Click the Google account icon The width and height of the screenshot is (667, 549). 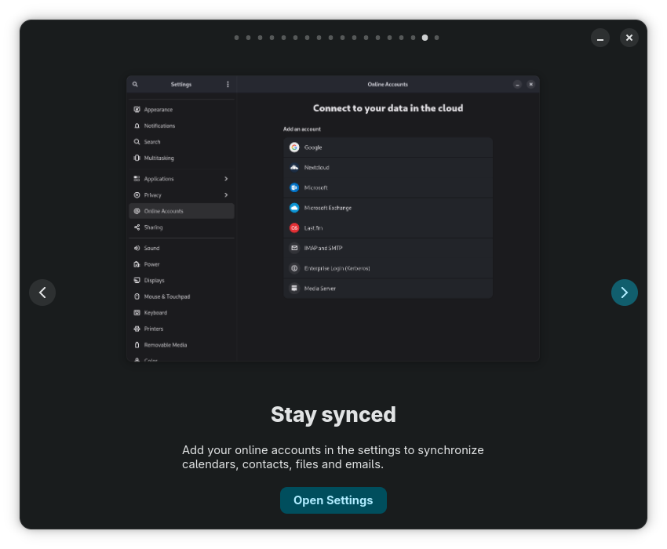coord(294,147)
